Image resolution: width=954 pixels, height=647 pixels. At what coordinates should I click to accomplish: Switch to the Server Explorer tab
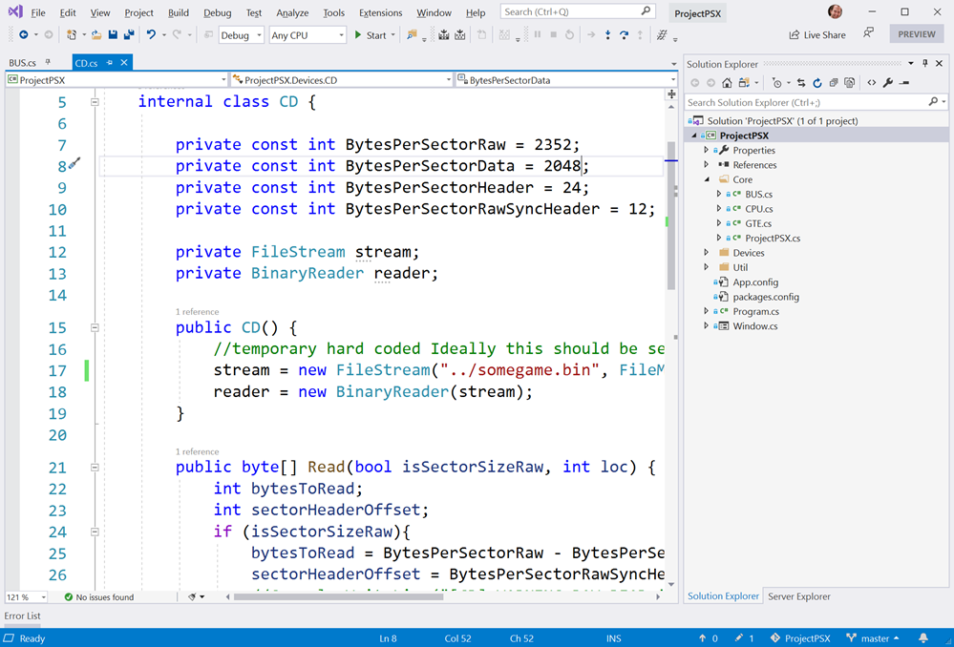pos(799,596)
